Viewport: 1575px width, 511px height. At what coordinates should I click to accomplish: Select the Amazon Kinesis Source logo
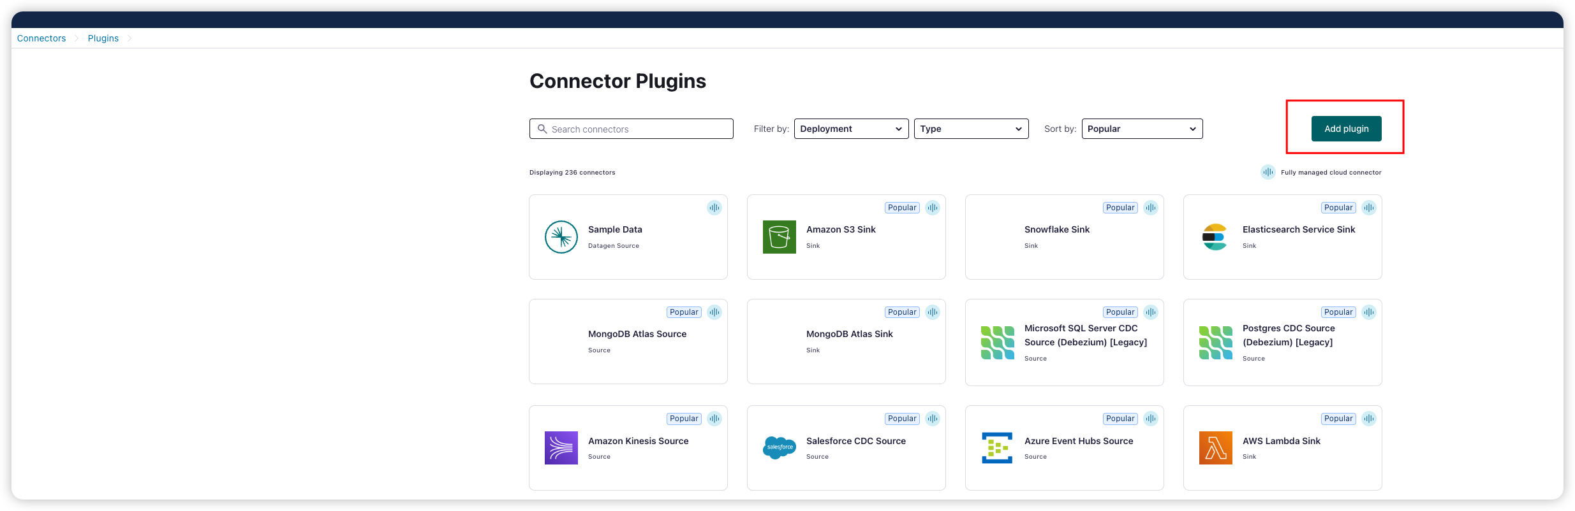[561, 448]
